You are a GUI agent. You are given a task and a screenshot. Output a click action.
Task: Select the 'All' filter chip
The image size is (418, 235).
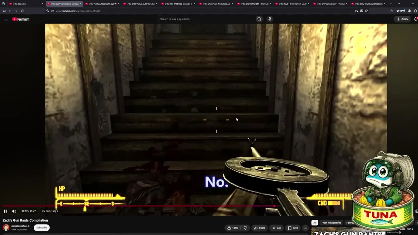pyautogui.click(x=315, y=223)
